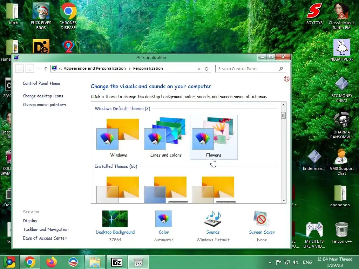Open Chrome from the taskbar
The height and width of the screenshot is (269, 359).
point(29,262)
